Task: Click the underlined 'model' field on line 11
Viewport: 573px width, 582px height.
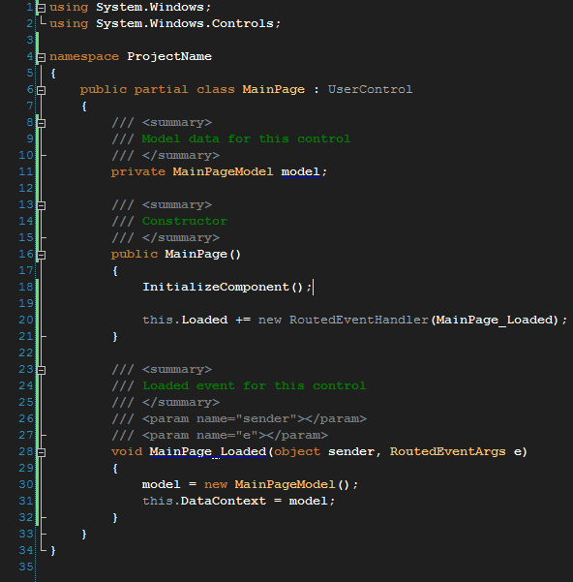Action: pyautogui.click(x=300, y=171)
